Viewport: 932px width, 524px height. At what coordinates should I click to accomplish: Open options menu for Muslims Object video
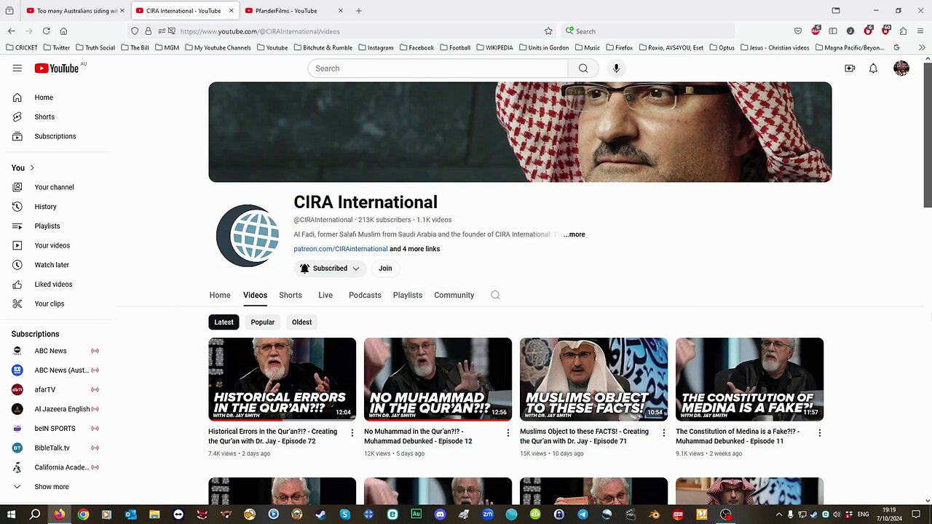click(x=663, y=432)
